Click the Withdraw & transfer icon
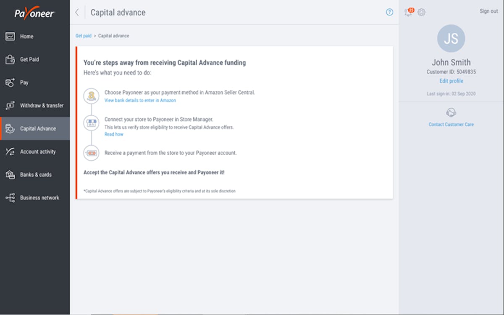The width and height of the screenshot is (504, 315). (10, 106)
